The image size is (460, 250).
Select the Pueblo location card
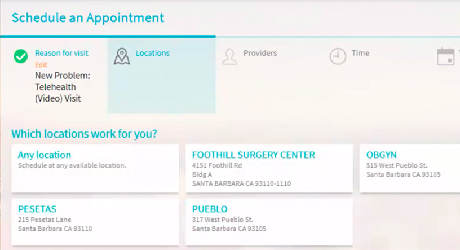(269, 222)
